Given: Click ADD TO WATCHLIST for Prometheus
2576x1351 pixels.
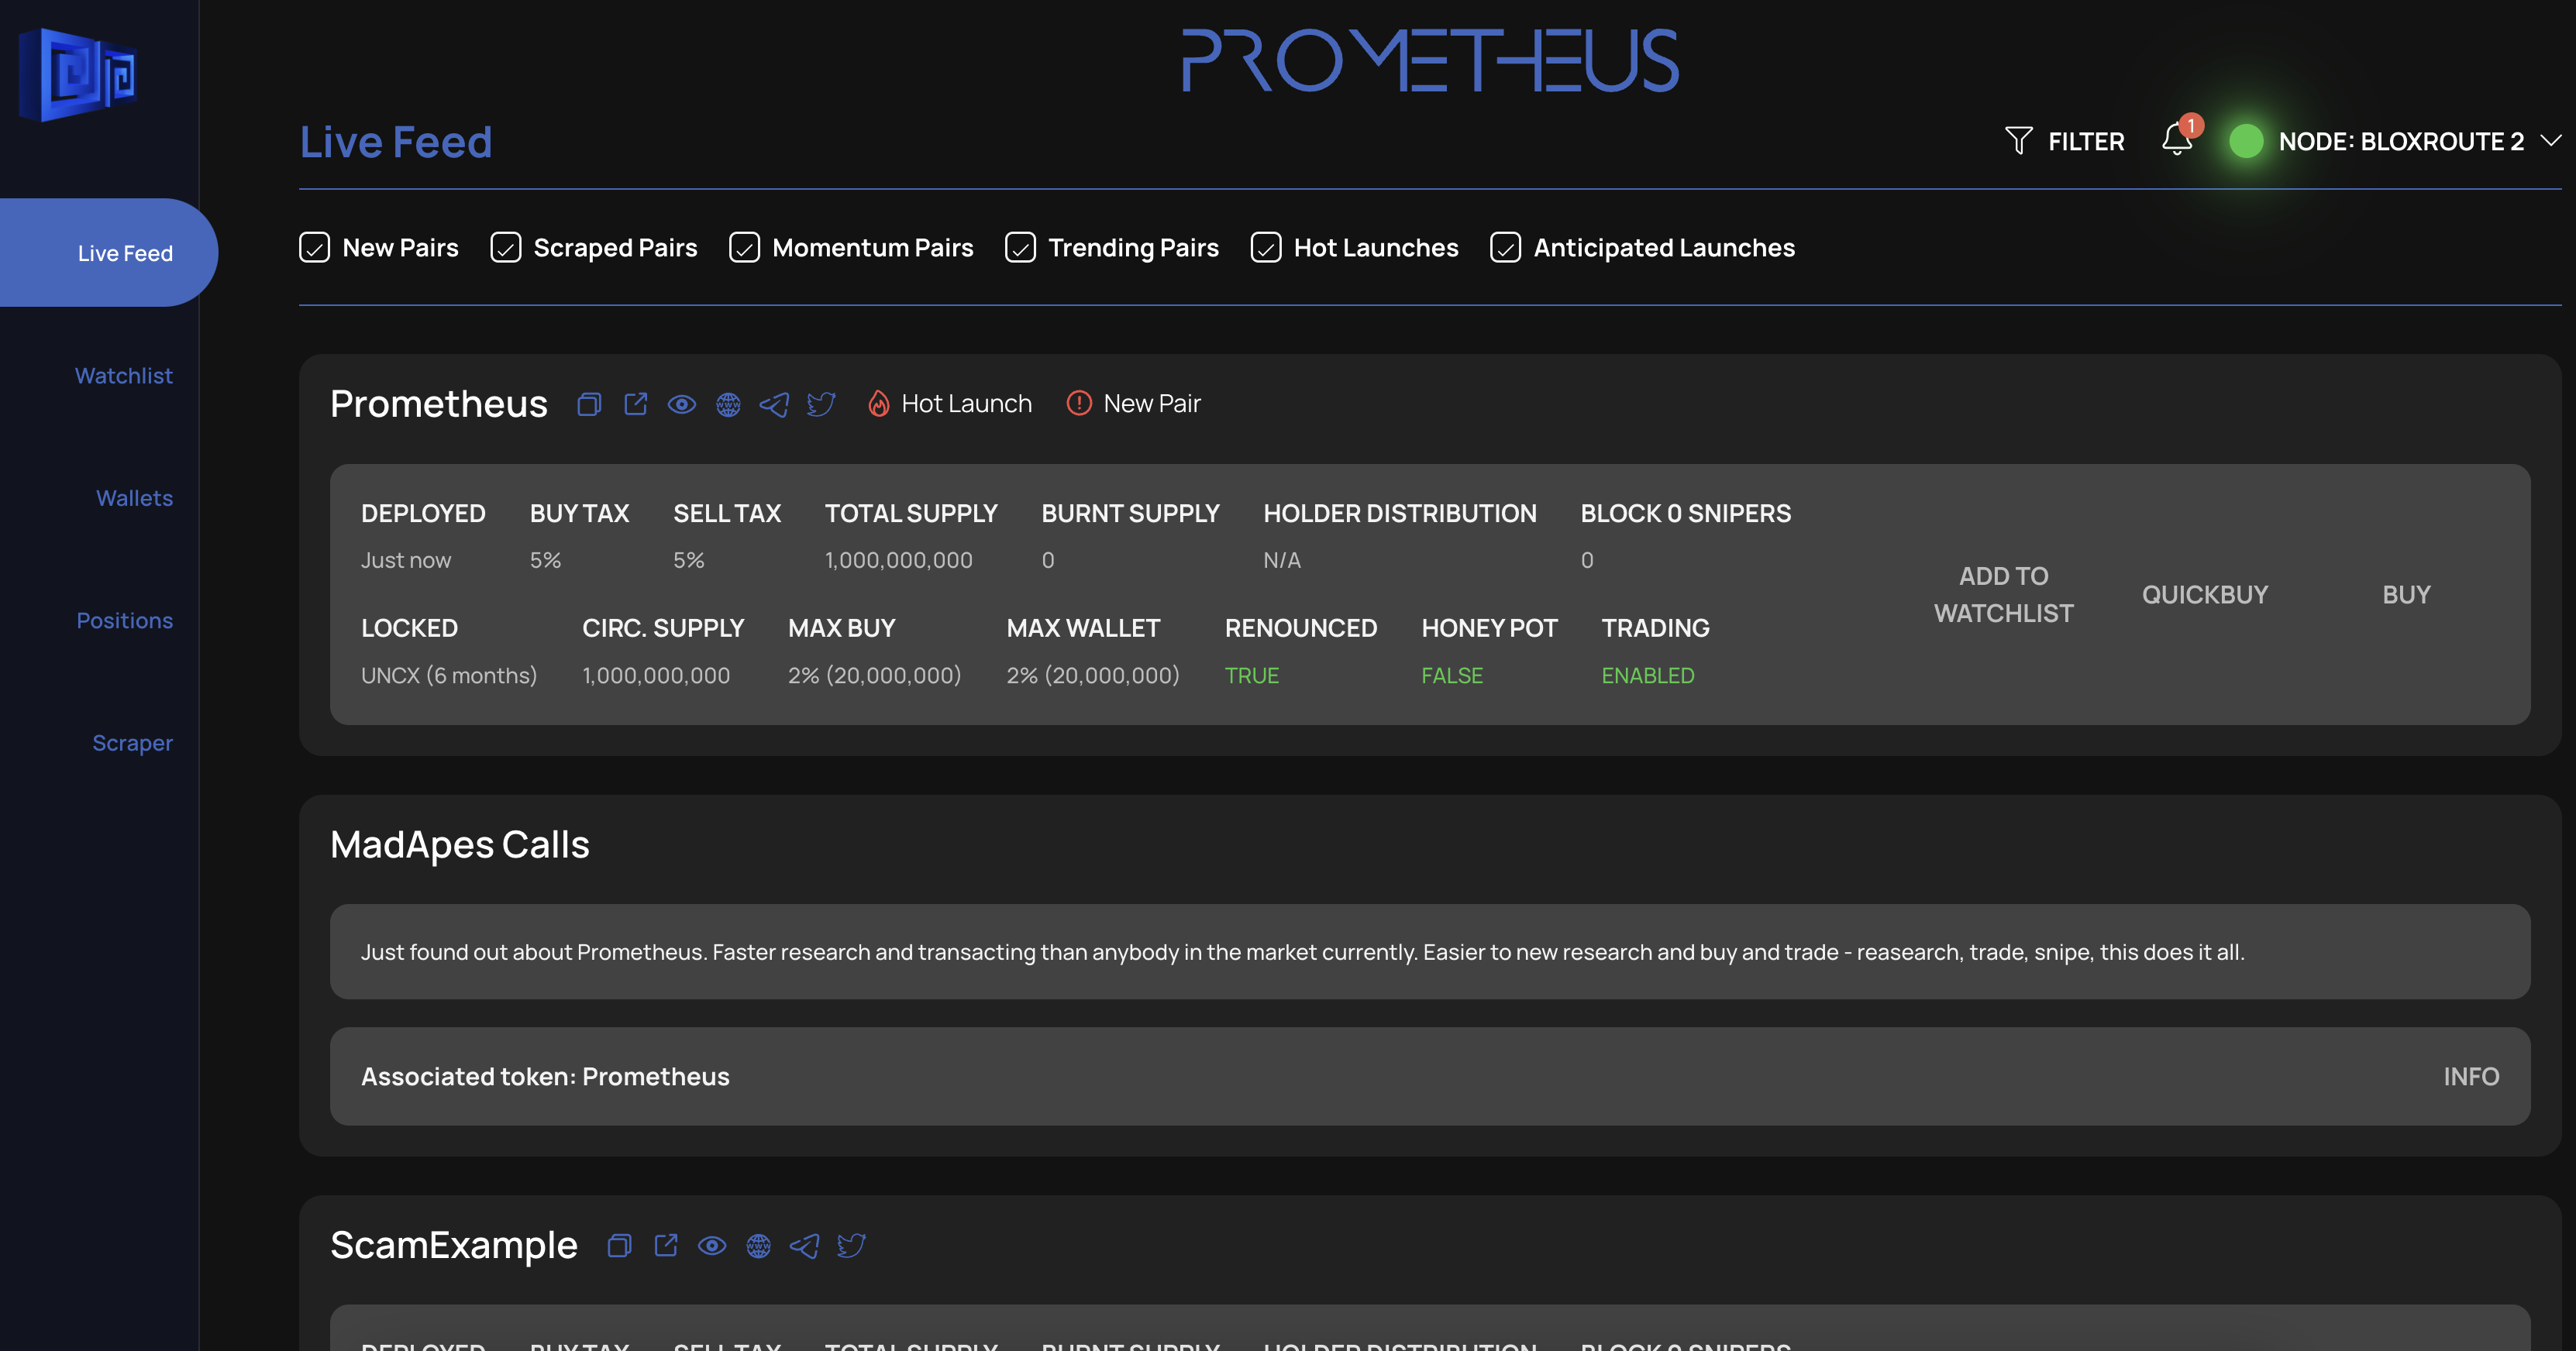Looking at the screenshot, I should click(x=2004, y=595).
